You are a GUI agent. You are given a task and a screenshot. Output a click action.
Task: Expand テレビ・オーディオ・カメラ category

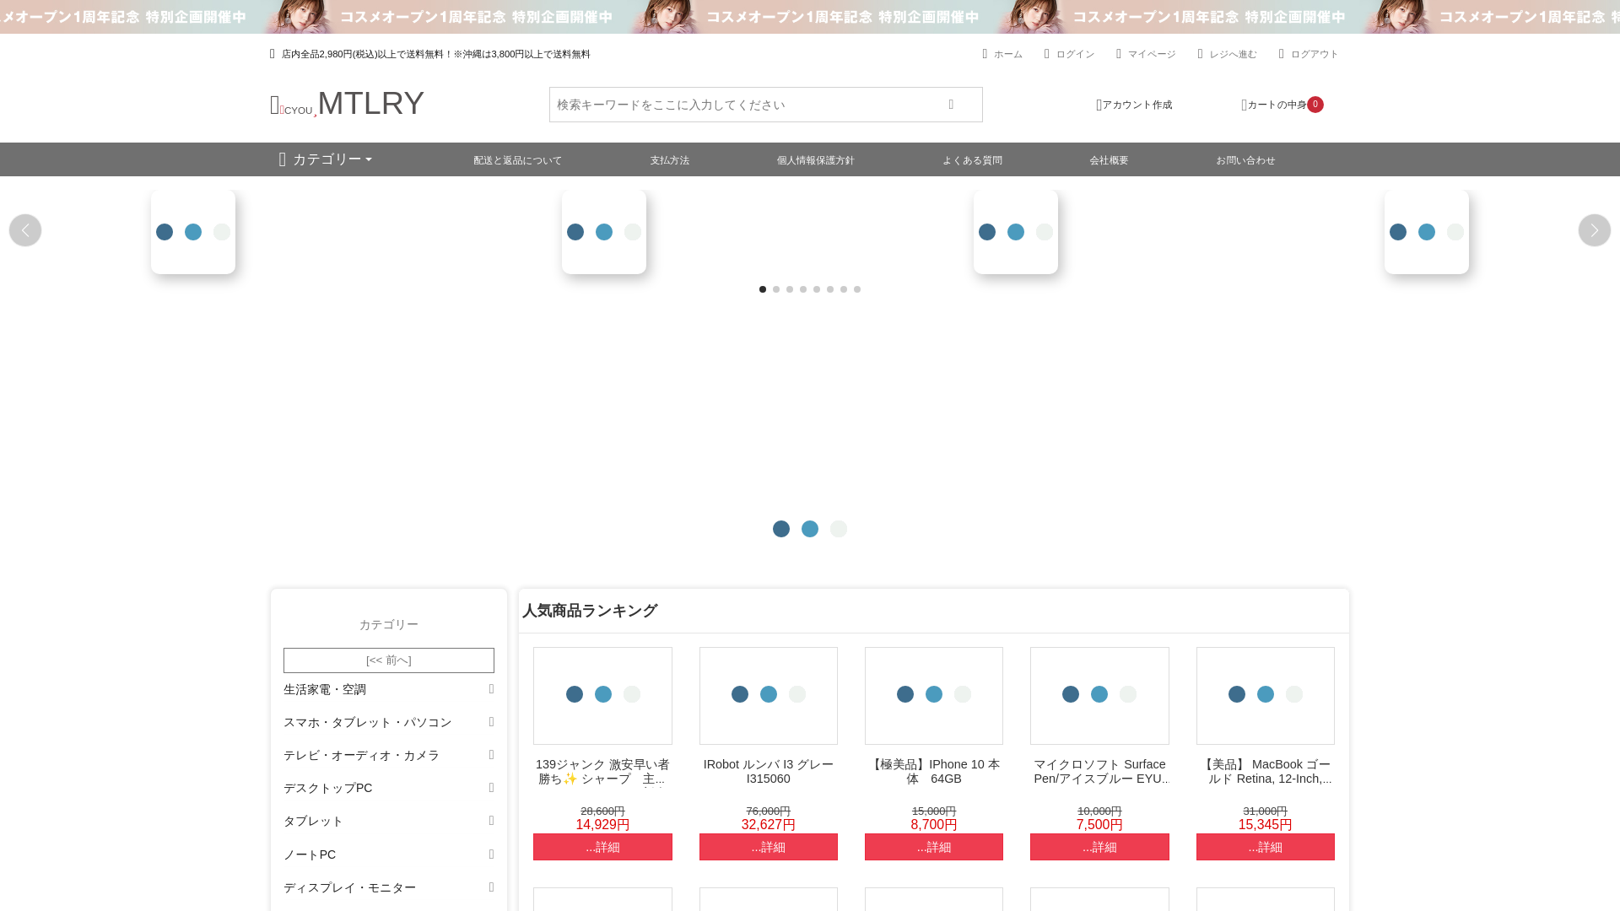[491, 755]
